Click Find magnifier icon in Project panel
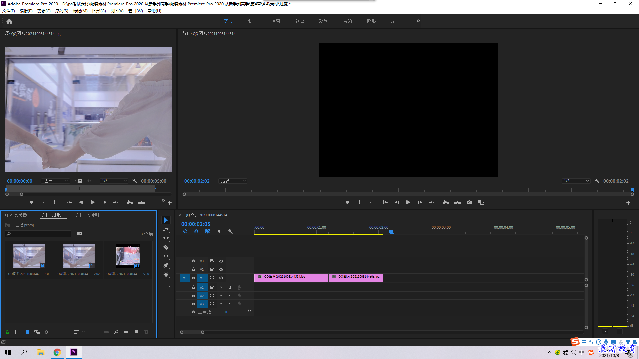Viewport: 639px width, 359px height. [116, 332]
